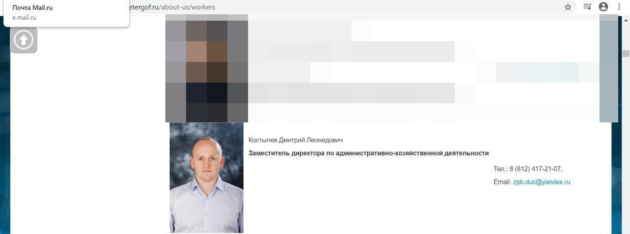630x234 pixels.
Task: Click the phone number 8 (812) 417-21-07
Action: pos(535,169)
